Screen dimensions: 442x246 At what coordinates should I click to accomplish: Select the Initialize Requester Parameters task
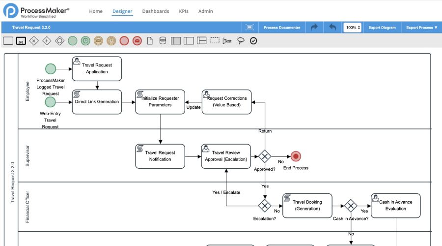point(160,102)
